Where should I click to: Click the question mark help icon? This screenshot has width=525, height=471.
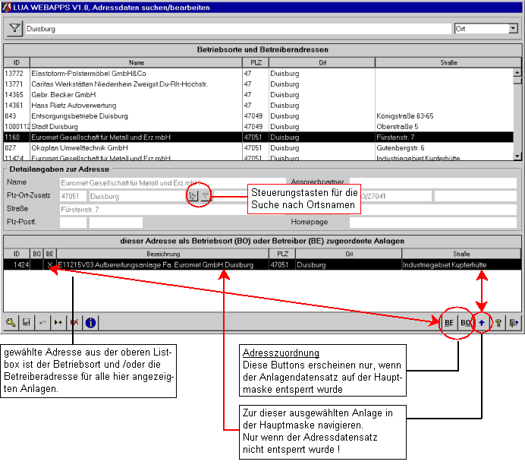tap(498, 322)
